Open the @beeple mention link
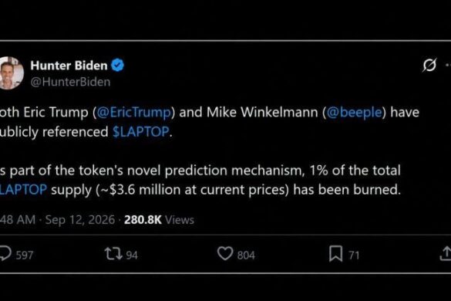Screen dimensions: 451x301 [x=354, y=113]
